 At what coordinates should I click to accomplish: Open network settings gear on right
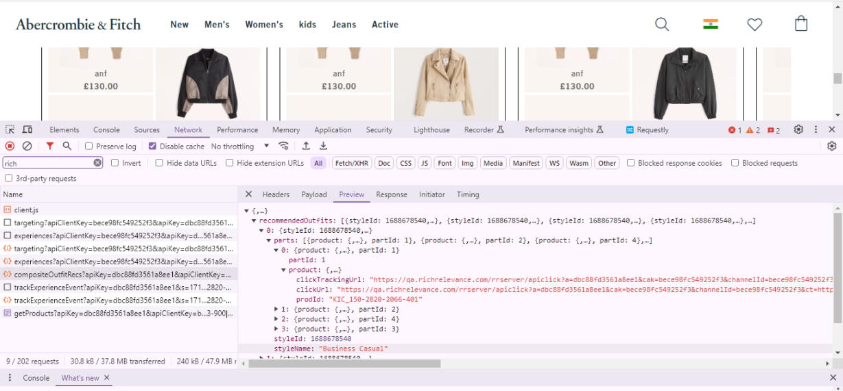pos(832,146)
